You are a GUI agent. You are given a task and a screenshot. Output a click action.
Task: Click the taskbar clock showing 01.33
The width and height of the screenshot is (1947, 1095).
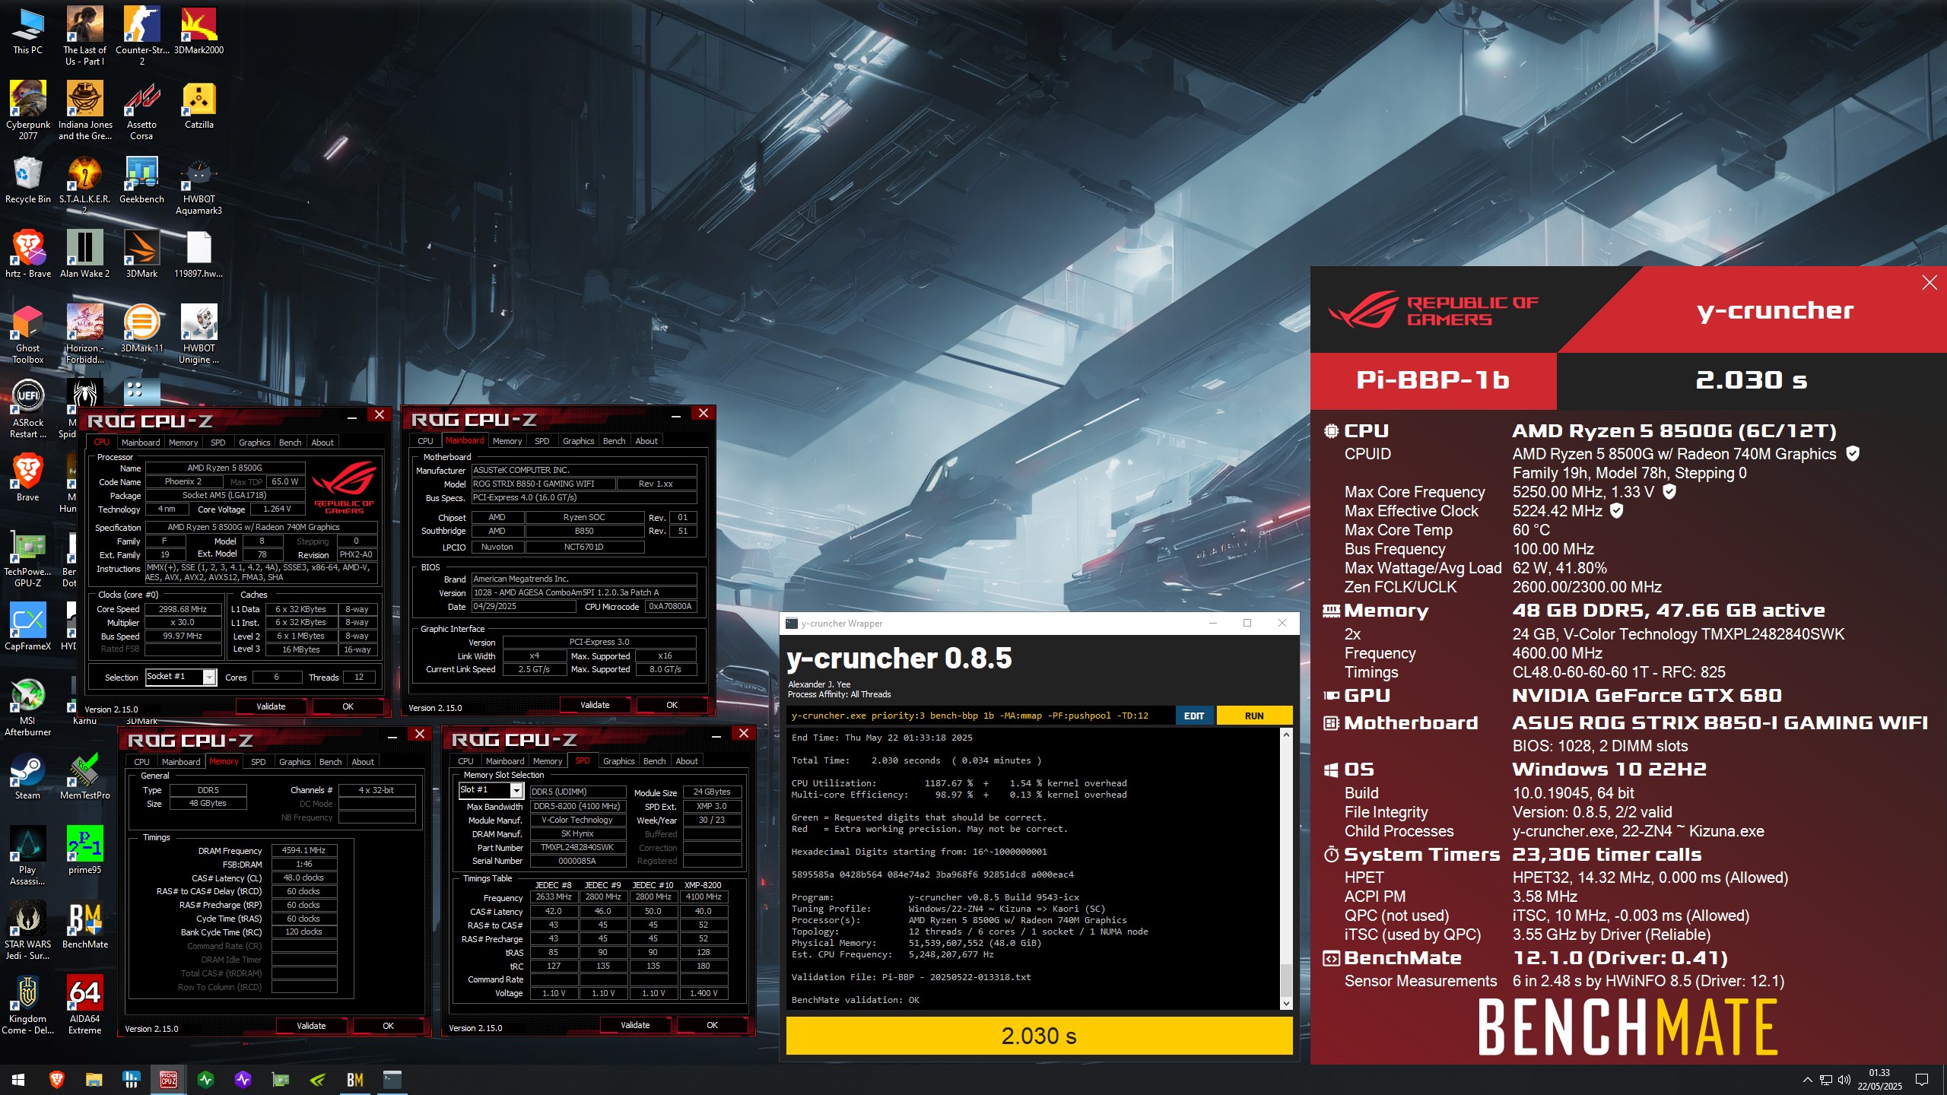1879,1080
